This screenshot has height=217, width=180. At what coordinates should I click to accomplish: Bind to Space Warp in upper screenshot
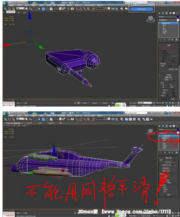point(13,9)
